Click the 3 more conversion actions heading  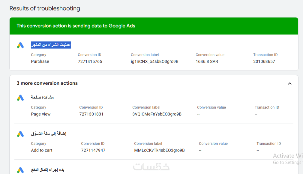(x=47, y=83)
